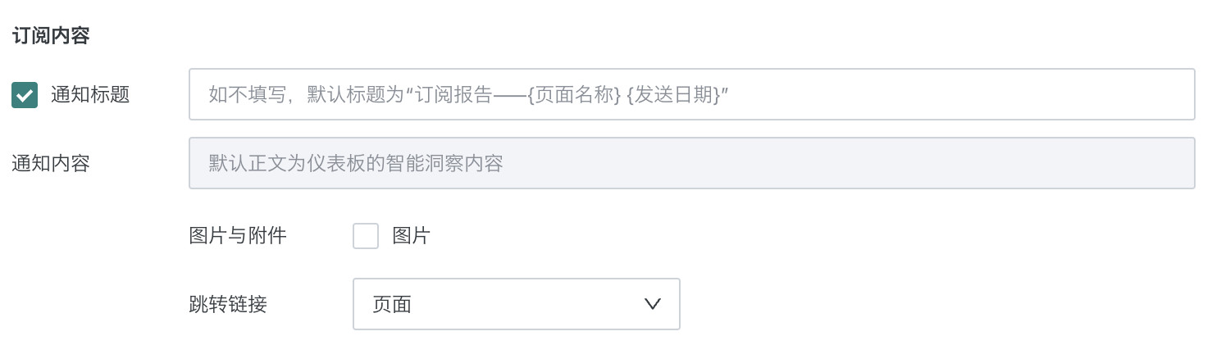Expand the 页面 combo box
The height and width of the screenshot is (354, 1212).
(x=516, y=304)
